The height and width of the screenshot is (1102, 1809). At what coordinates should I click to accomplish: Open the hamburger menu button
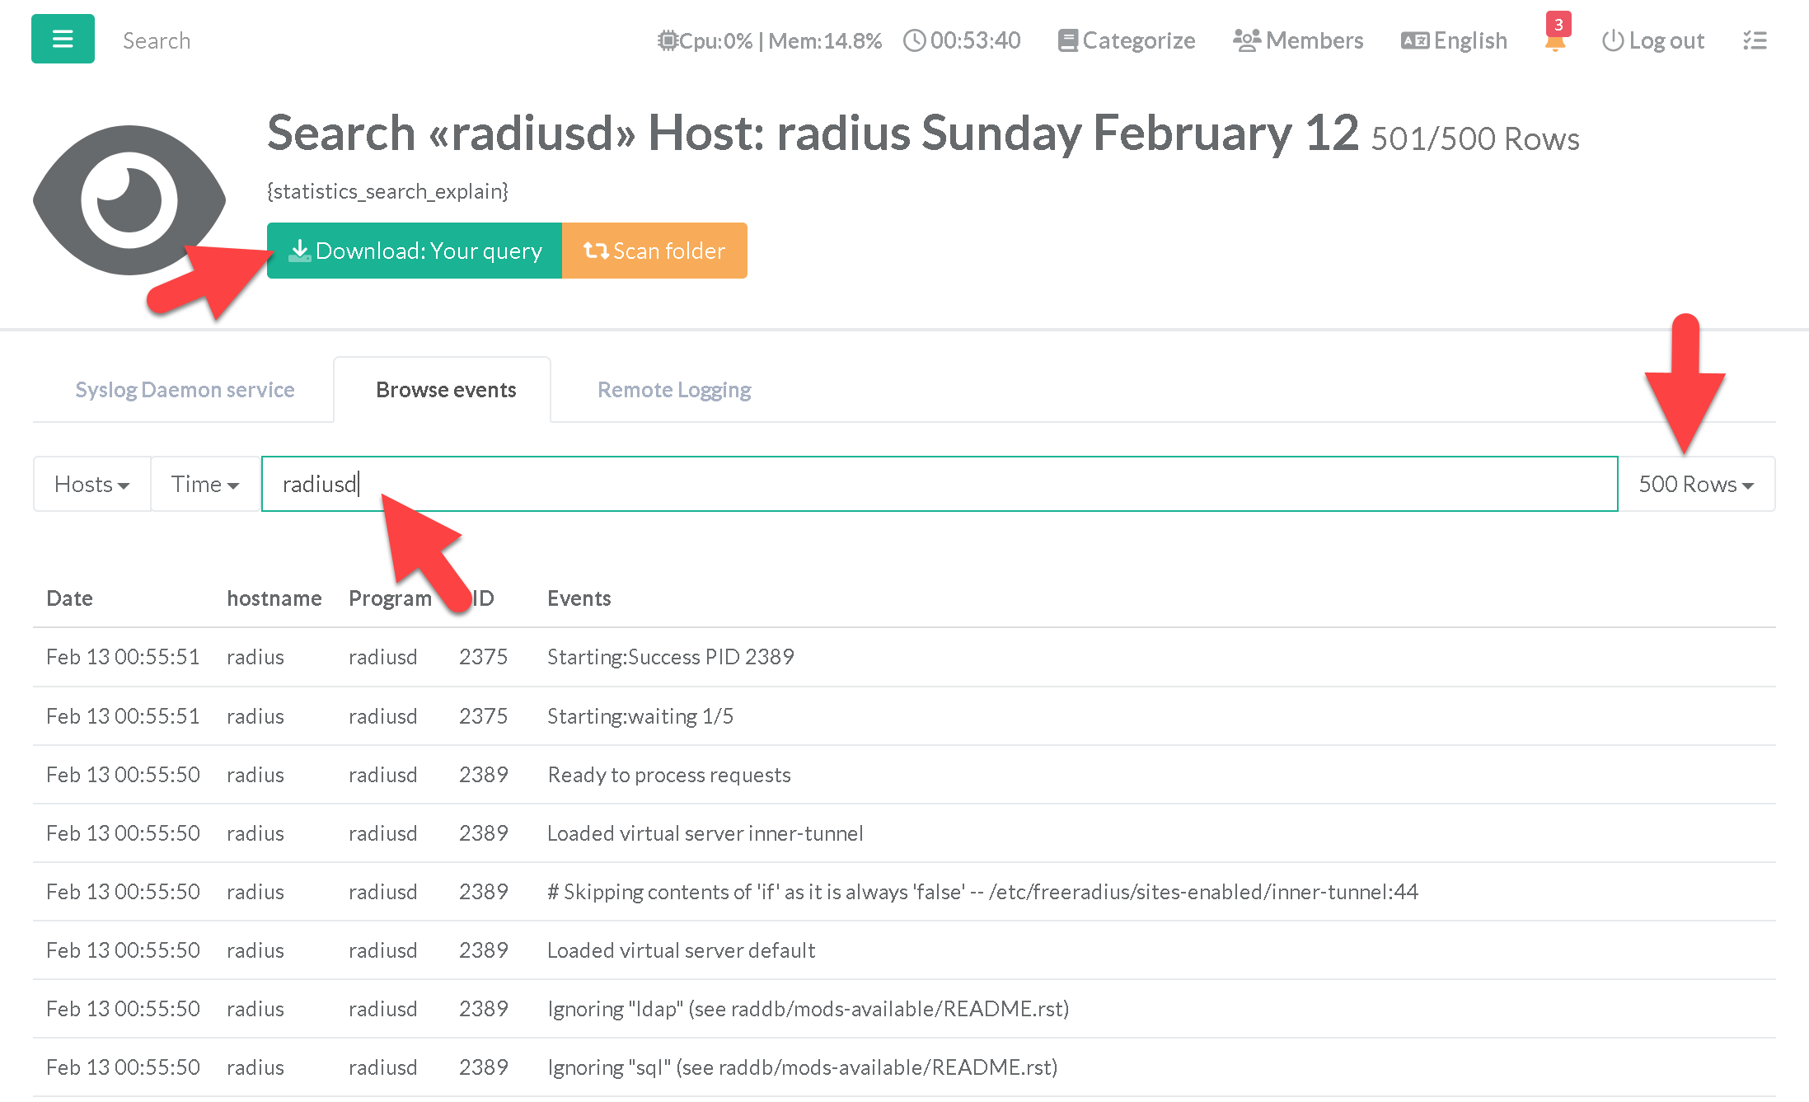tap(63, 39)
